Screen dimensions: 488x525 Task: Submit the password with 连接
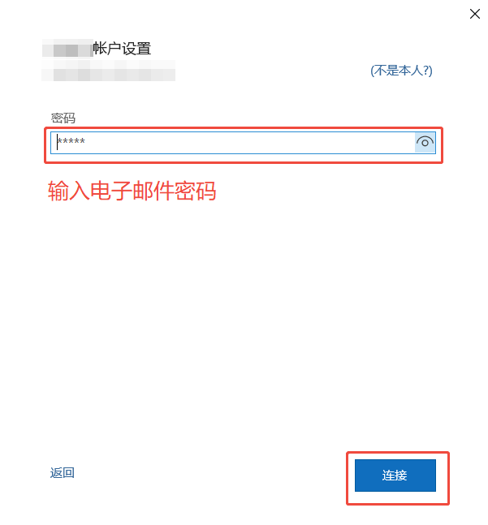click(395, 476)
